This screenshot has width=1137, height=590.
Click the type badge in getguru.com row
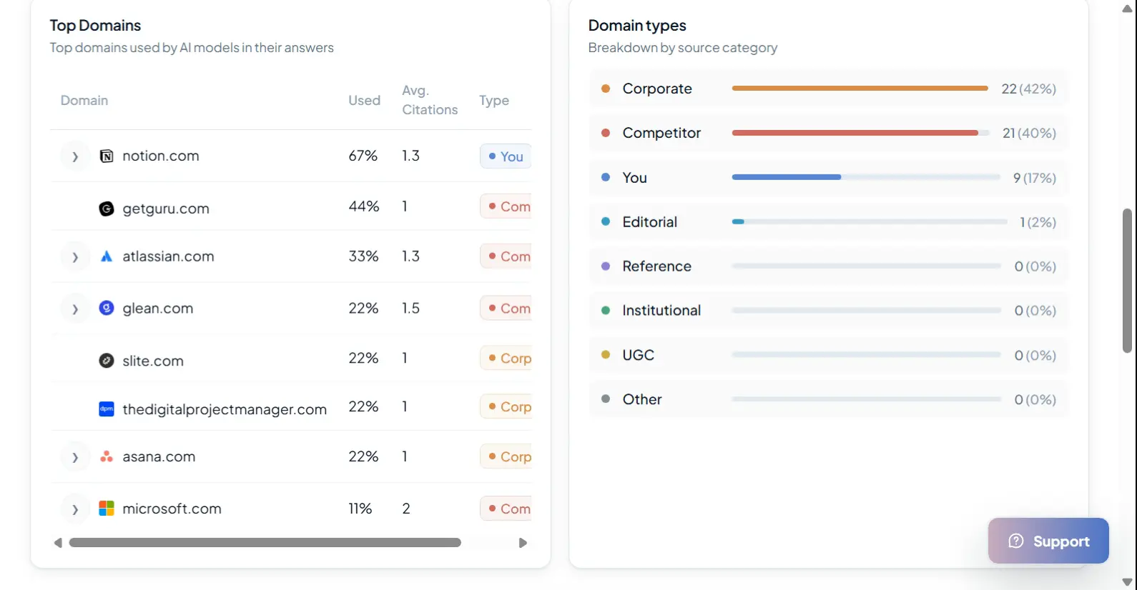(x=506, y=206)
